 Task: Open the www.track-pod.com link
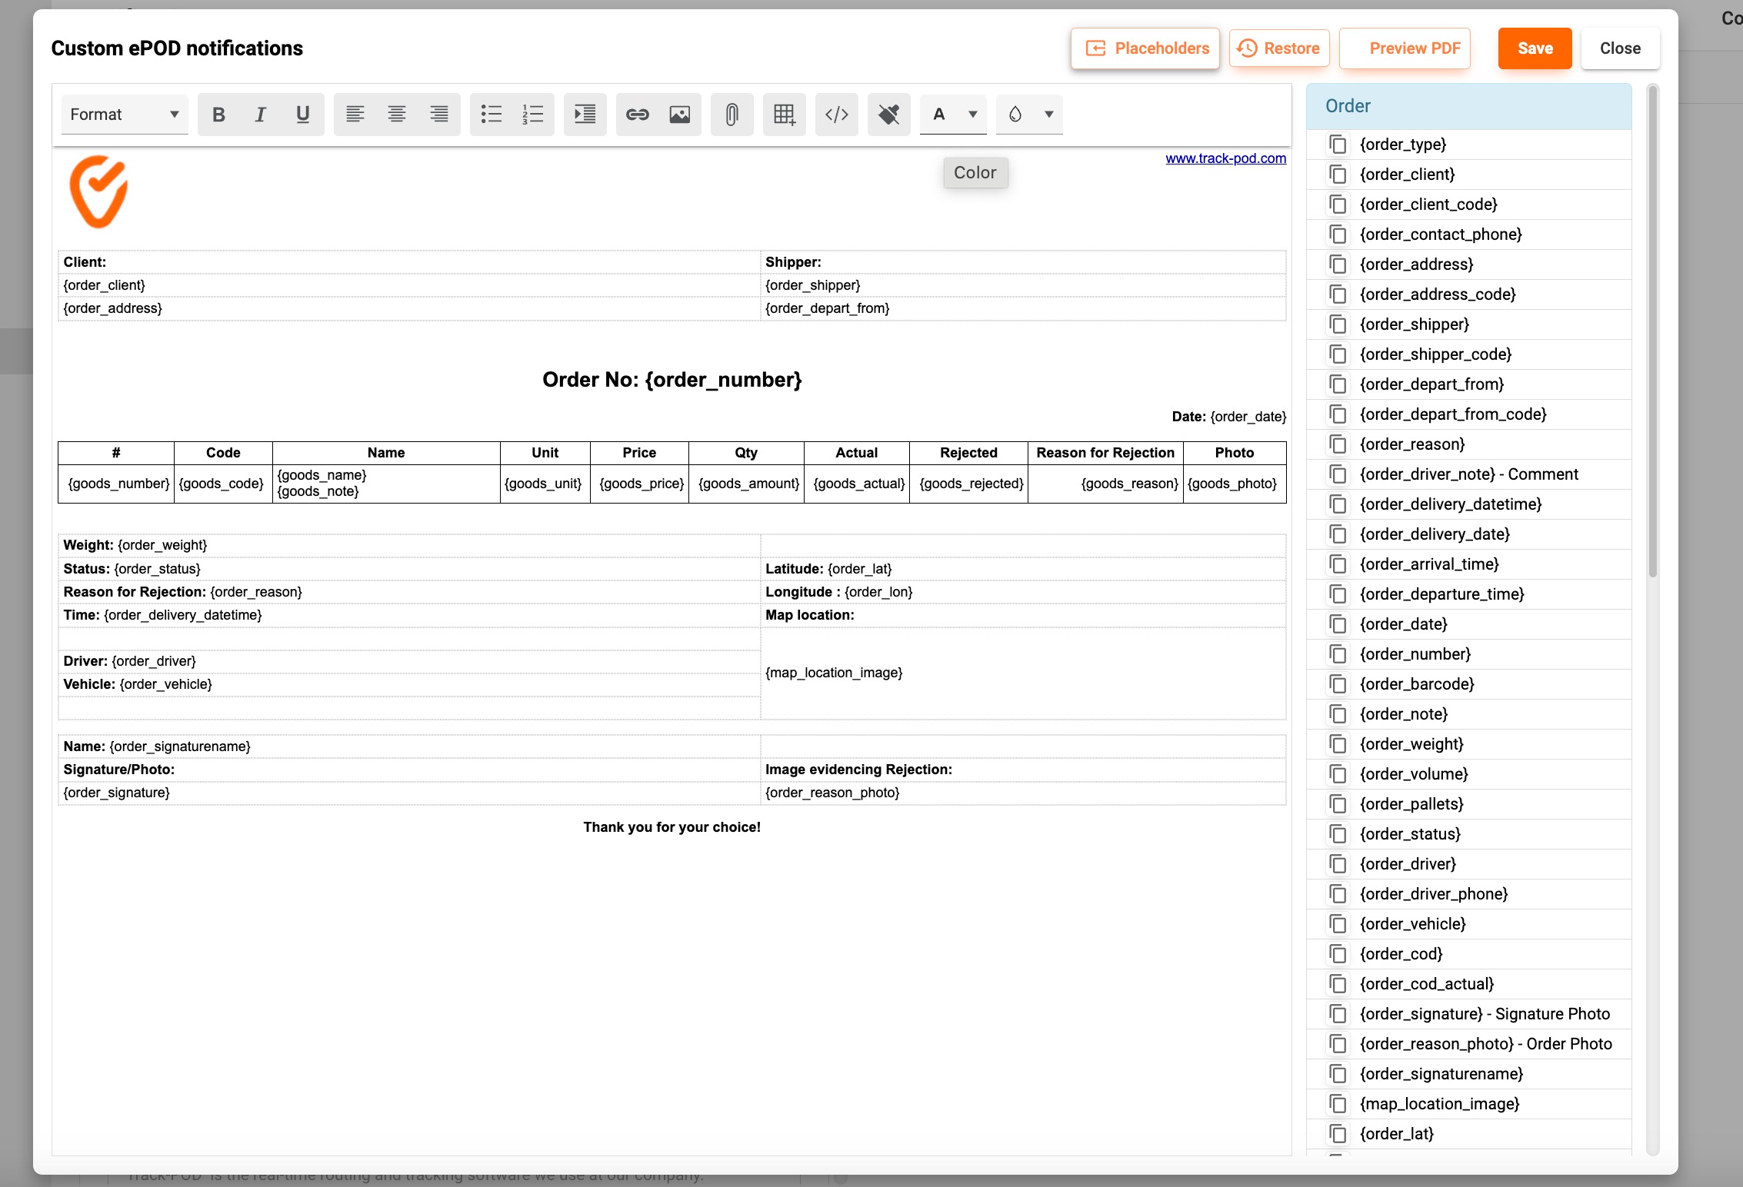1225,158
